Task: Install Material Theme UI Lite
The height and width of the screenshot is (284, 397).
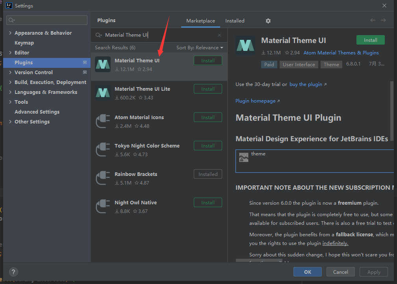Action: [208, 89]
